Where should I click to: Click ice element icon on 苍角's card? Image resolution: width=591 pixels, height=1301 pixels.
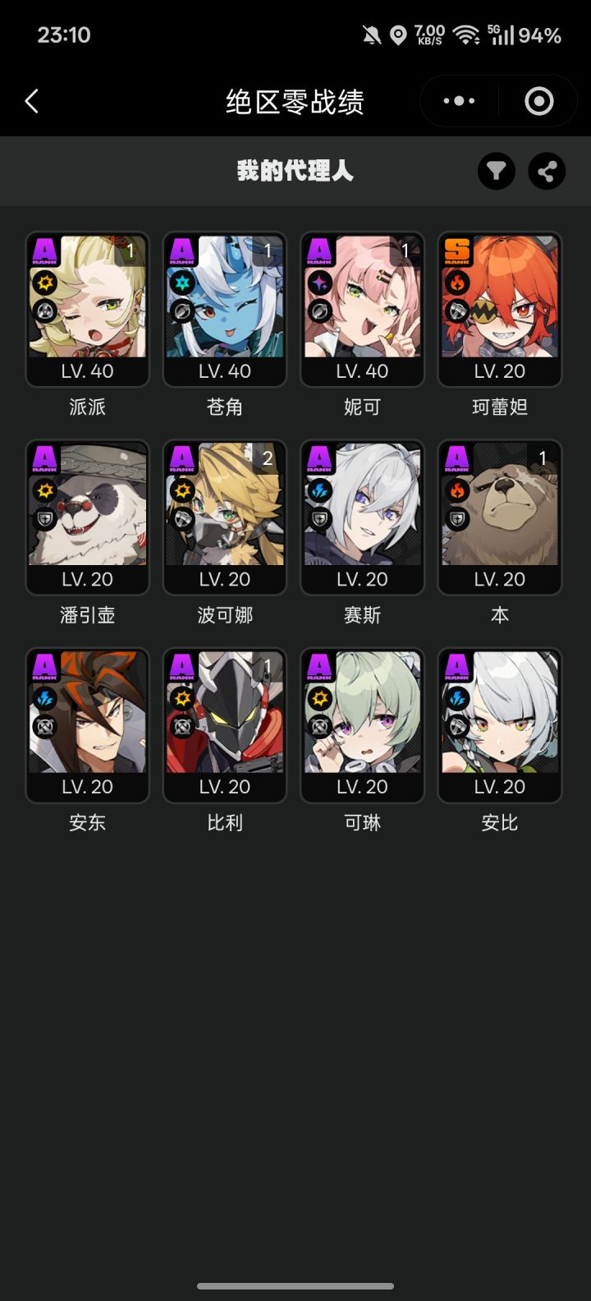182,283
